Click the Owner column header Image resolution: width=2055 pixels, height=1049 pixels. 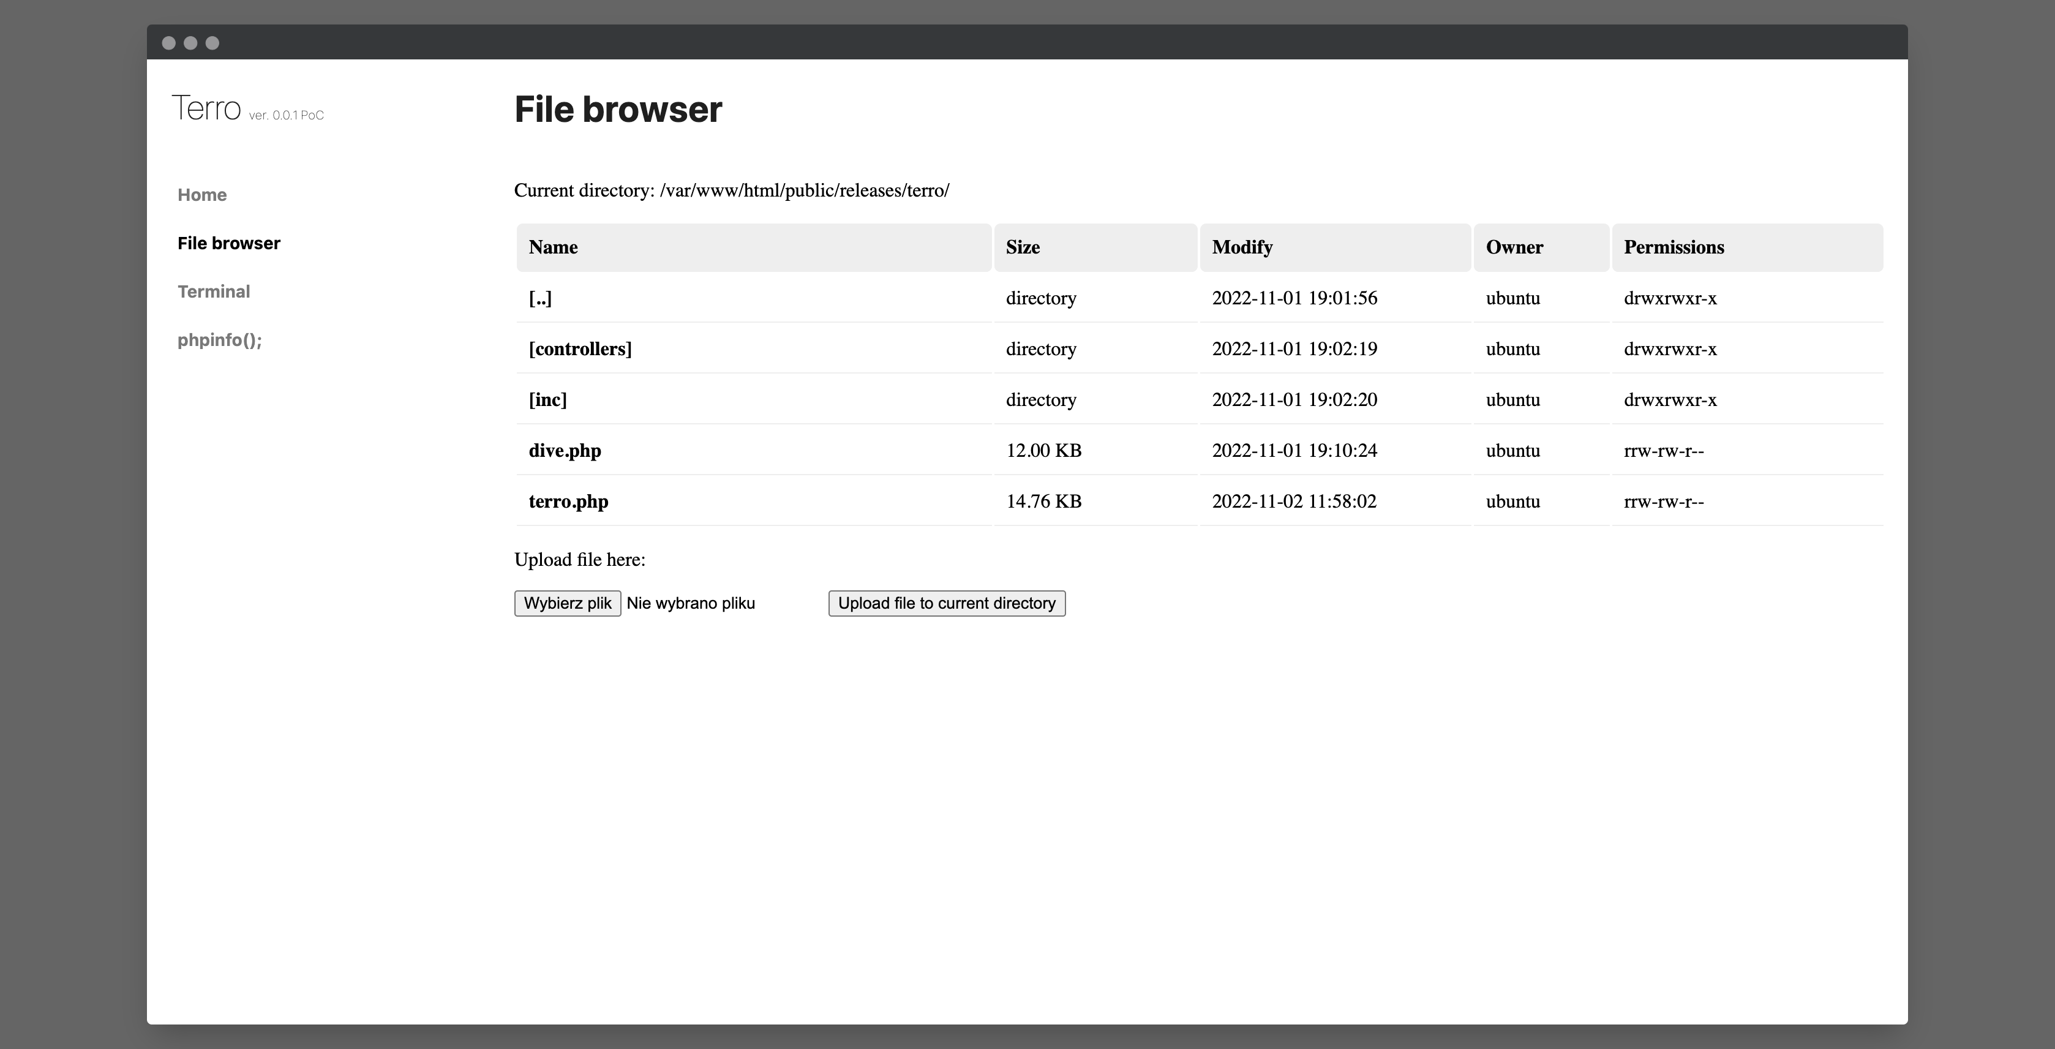click(1514, 247)
